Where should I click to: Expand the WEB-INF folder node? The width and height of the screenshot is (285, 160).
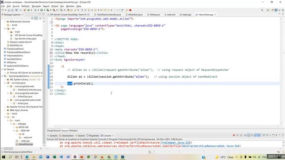click(x=14, y=131)
